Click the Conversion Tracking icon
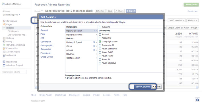 tap(4, 45)
